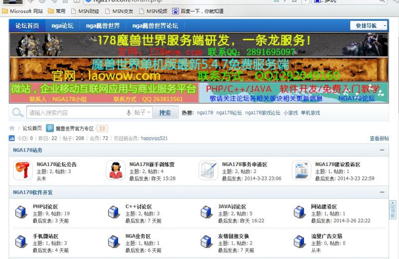
Task: Click the JAVA讨论区 forum icon
Action: (x=206, y=212)
